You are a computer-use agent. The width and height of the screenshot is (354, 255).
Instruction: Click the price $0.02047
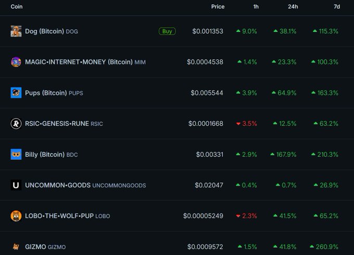[209, 185]
